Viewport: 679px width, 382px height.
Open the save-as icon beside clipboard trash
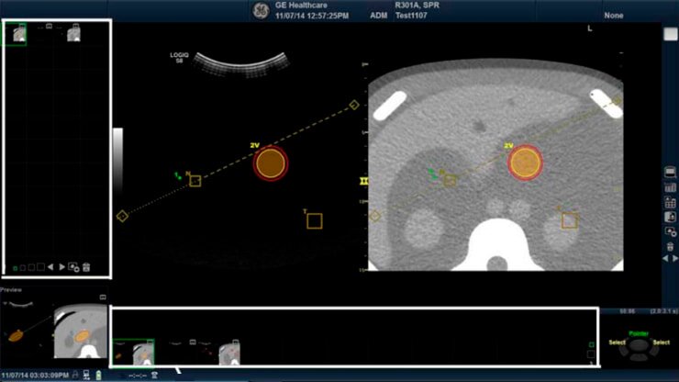(74, 267)
